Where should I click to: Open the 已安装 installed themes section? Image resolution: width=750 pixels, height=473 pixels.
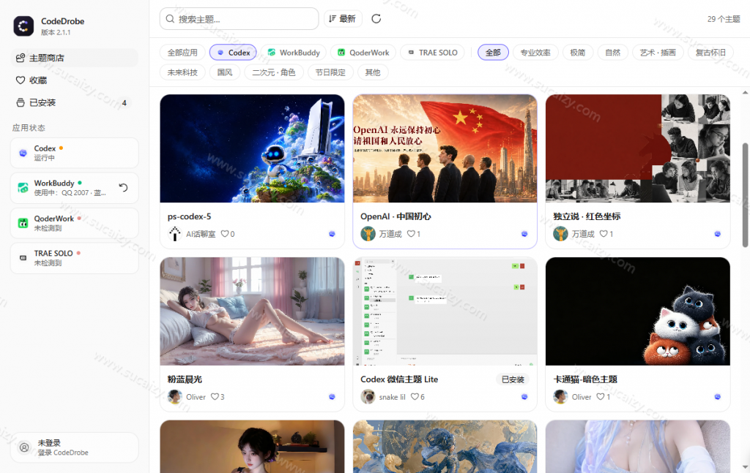(74, 102)
